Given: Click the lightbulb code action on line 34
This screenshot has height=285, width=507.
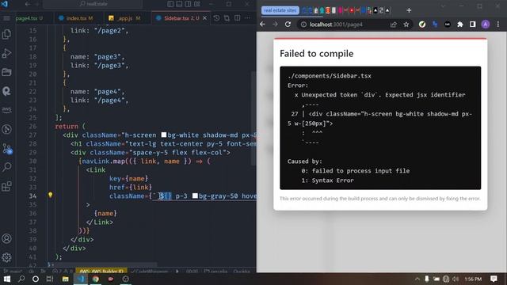Looking at the screenshot, I should [50, 195].
